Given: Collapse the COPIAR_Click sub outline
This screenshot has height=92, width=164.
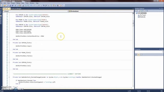Looking at the screenshot, I should point(9,43).
